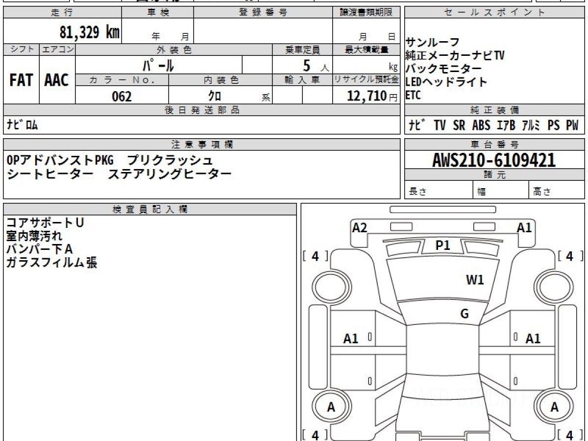The height and width of the screenshot is (441, 588).
Task: Click ETC in the sales points list
Action: (x=413, y=96)
